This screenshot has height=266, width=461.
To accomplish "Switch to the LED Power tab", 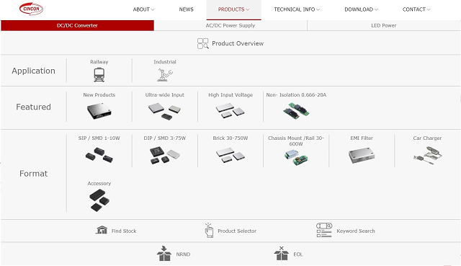I will [x=384, y=25].
